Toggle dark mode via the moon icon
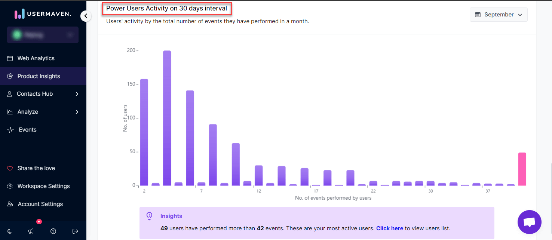Viewport: 552px width, 240px height. (10, 231)
